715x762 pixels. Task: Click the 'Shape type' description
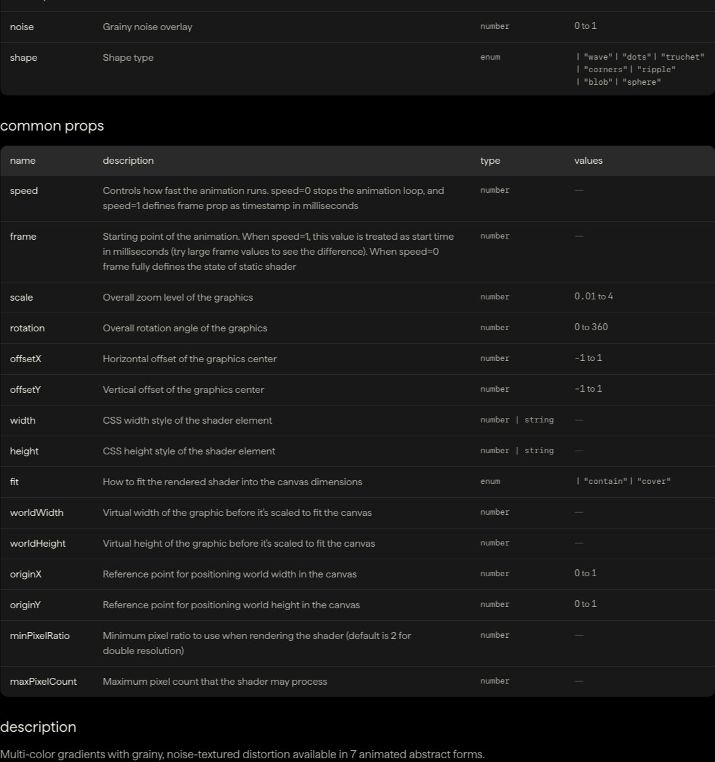(128, 58)
